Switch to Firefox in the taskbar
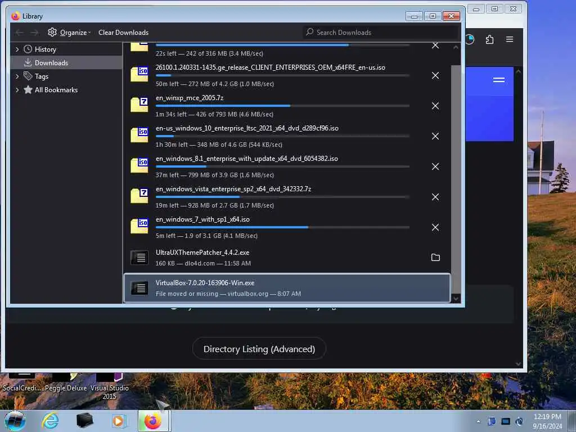 153,421
